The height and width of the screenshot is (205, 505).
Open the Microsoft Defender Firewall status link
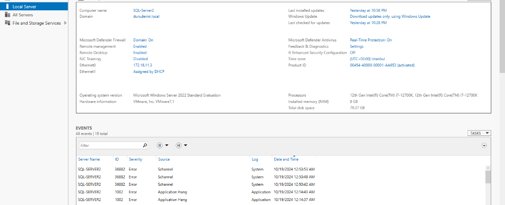pos(143,40)
